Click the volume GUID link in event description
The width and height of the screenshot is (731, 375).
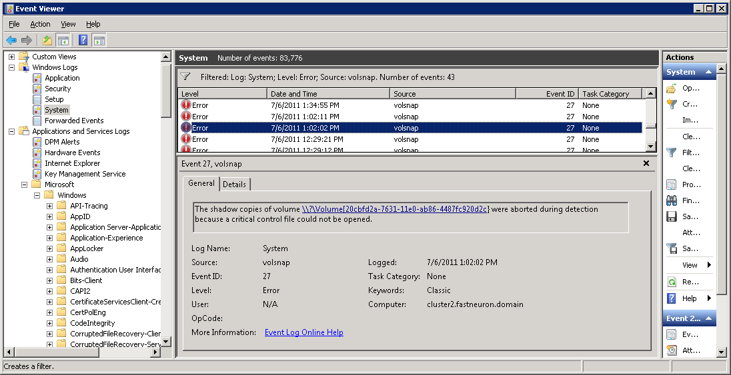pos(396,209)
